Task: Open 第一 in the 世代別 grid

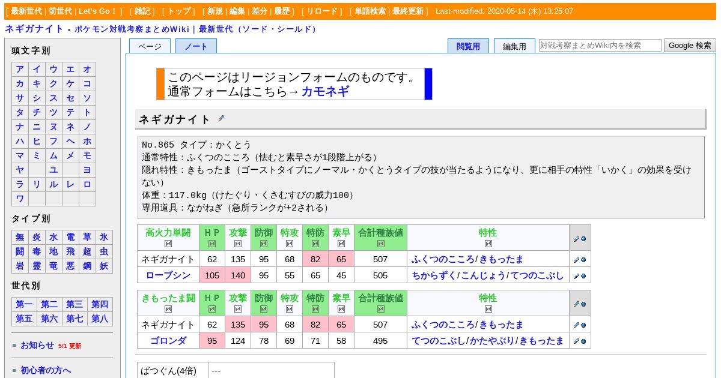Action: click(24, 304)
